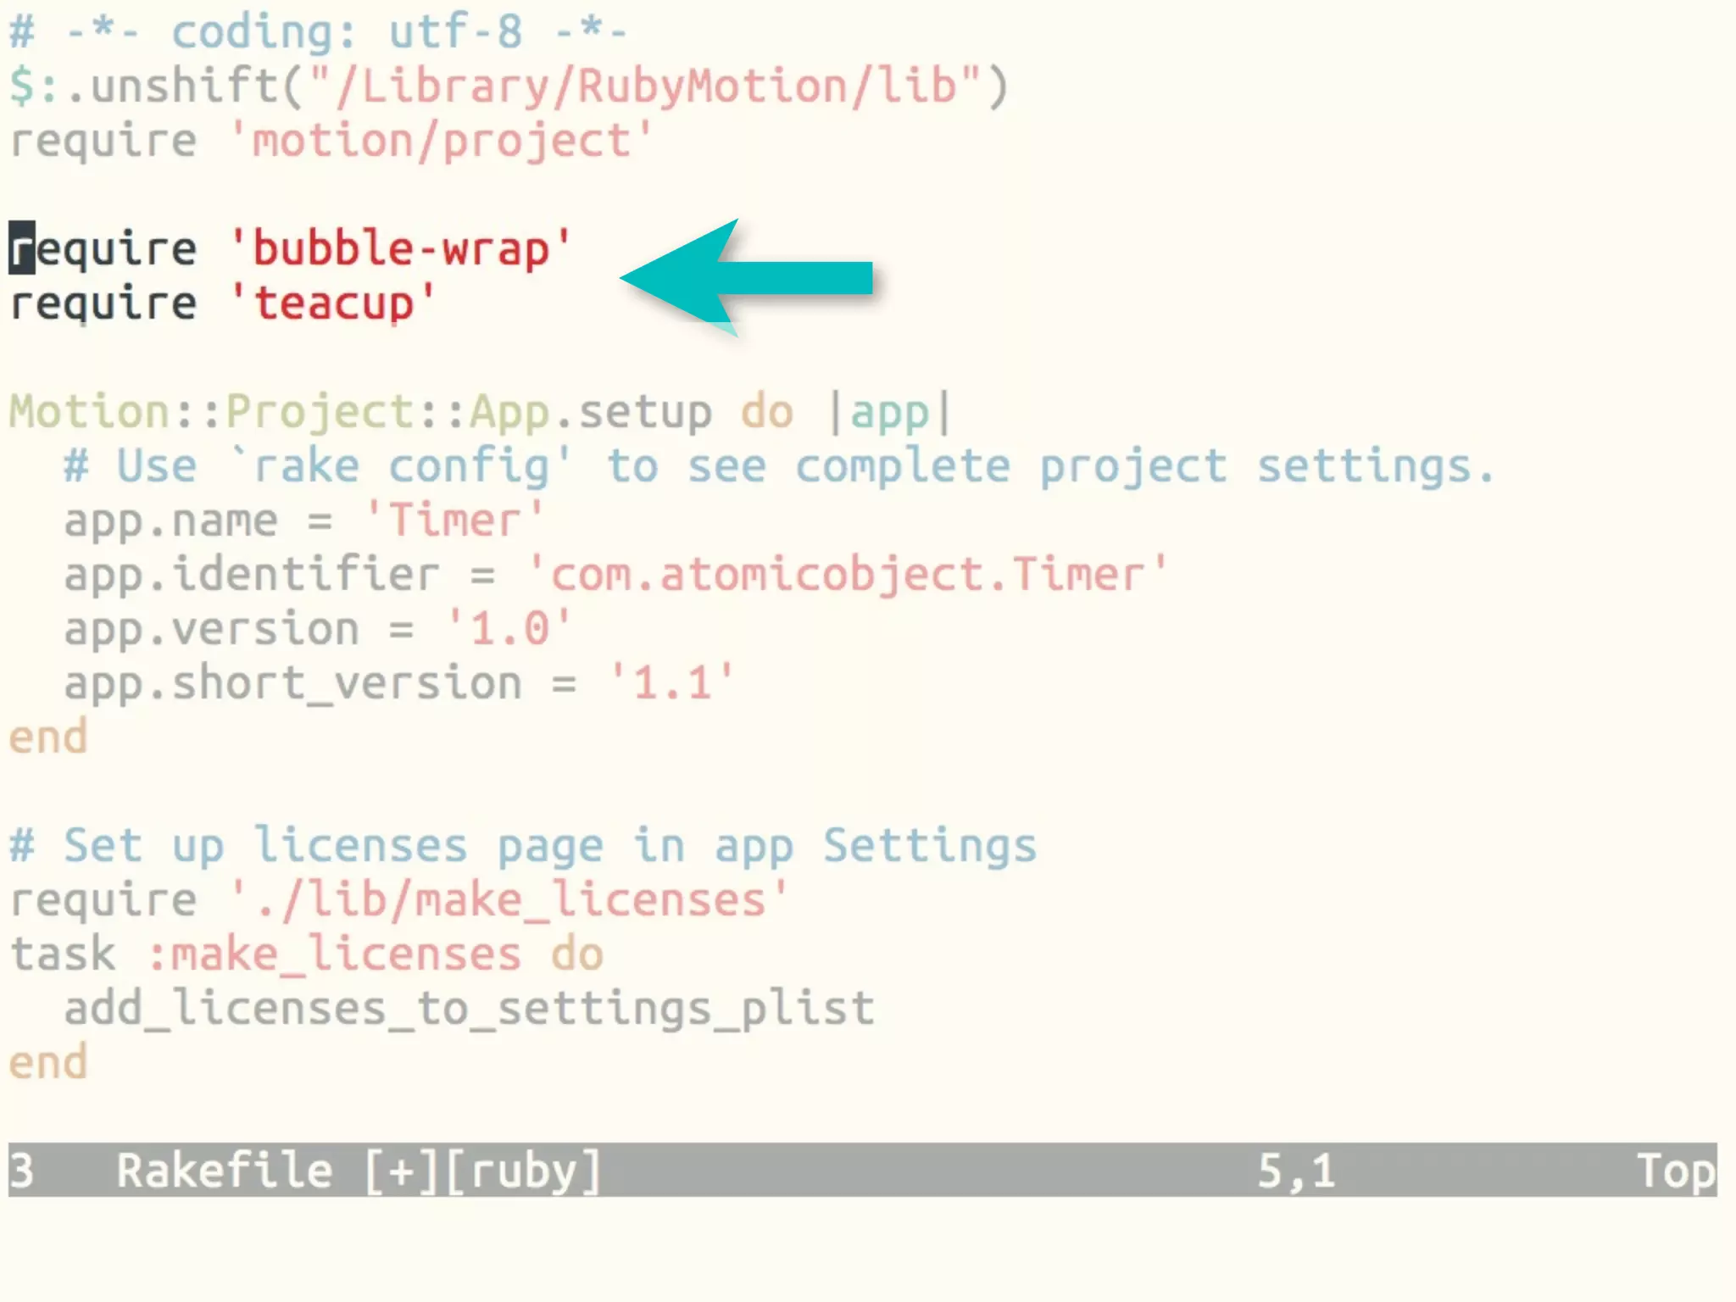This screenshot has width=1736, height=1302.
Task: Click the app.name 'Timer' value
Action: [x=453, y=520]
